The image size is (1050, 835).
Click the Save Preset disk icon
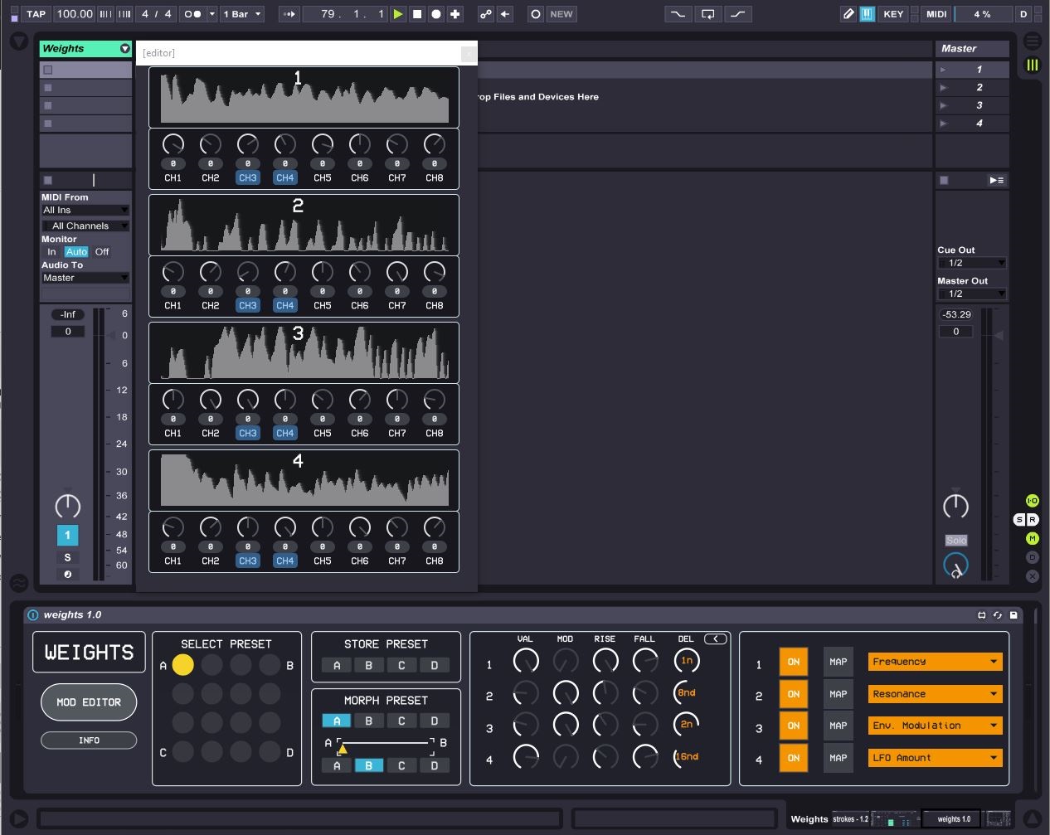point(1014,615)
